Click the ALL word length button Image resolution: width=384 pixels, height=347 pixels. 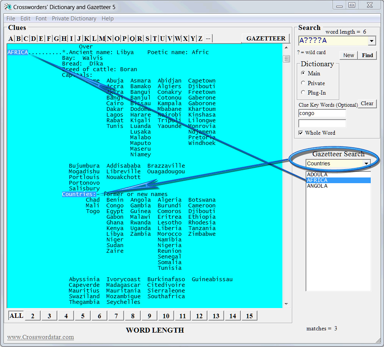point(16,316)
